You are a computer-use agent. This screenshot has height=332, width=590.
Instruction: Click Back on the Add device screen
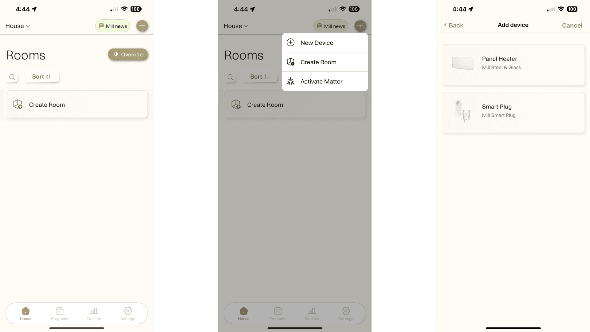(x=454, y=25)
